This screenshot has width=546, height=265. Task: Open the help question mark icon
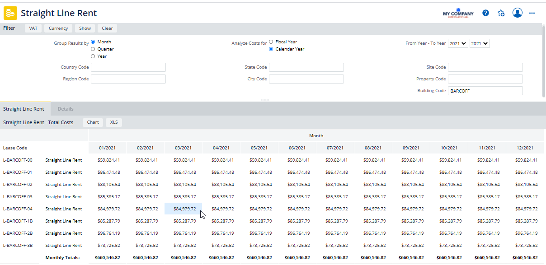coord(485,13)
